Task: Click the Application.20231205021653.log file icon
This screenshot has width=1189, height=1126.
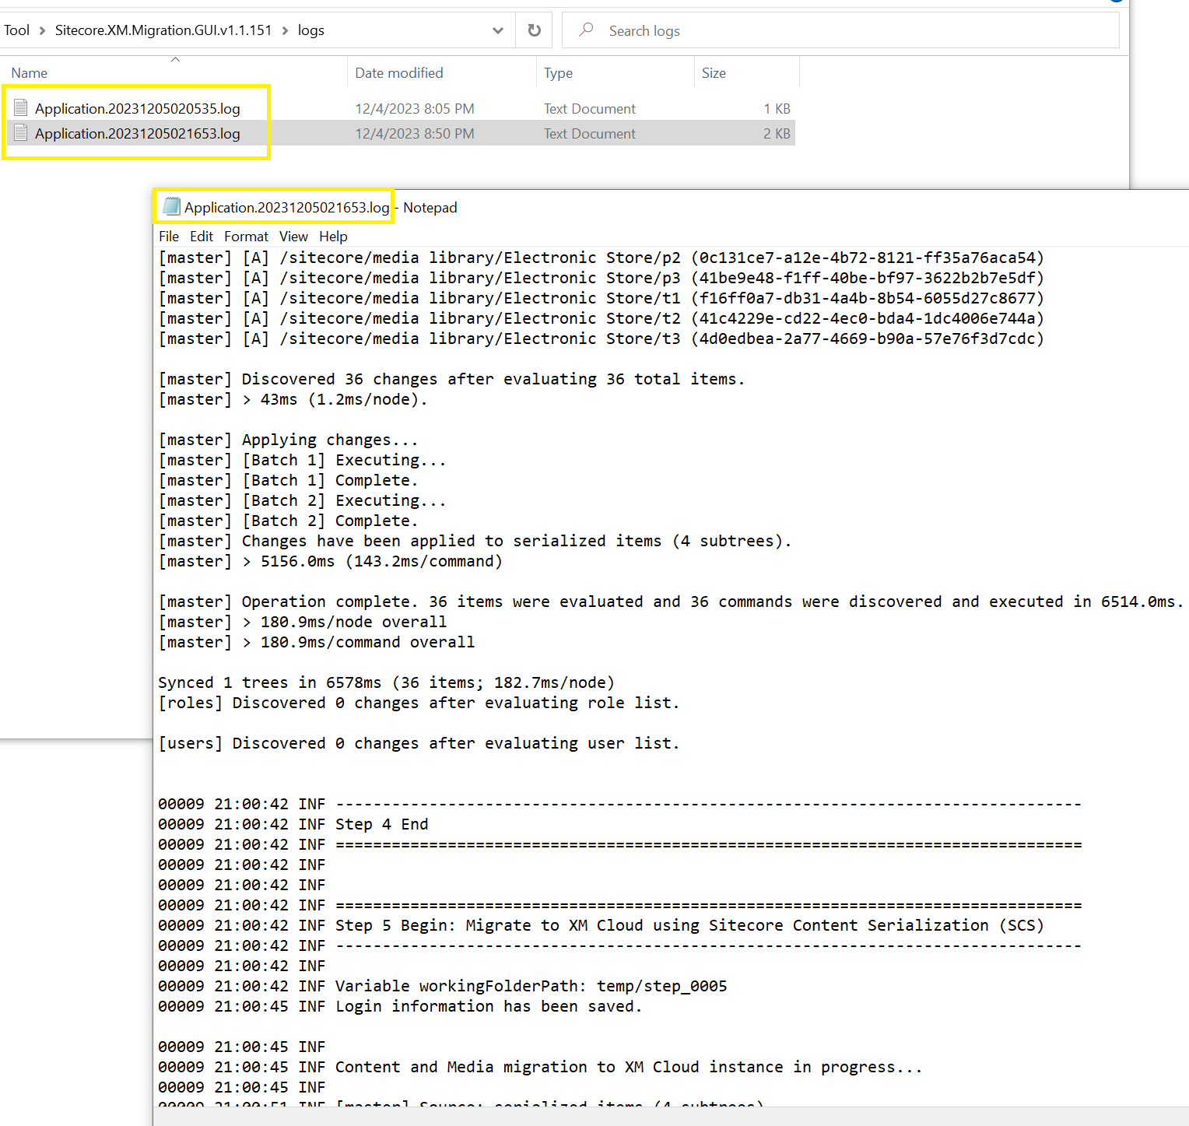Action: (x=21, y=133)
